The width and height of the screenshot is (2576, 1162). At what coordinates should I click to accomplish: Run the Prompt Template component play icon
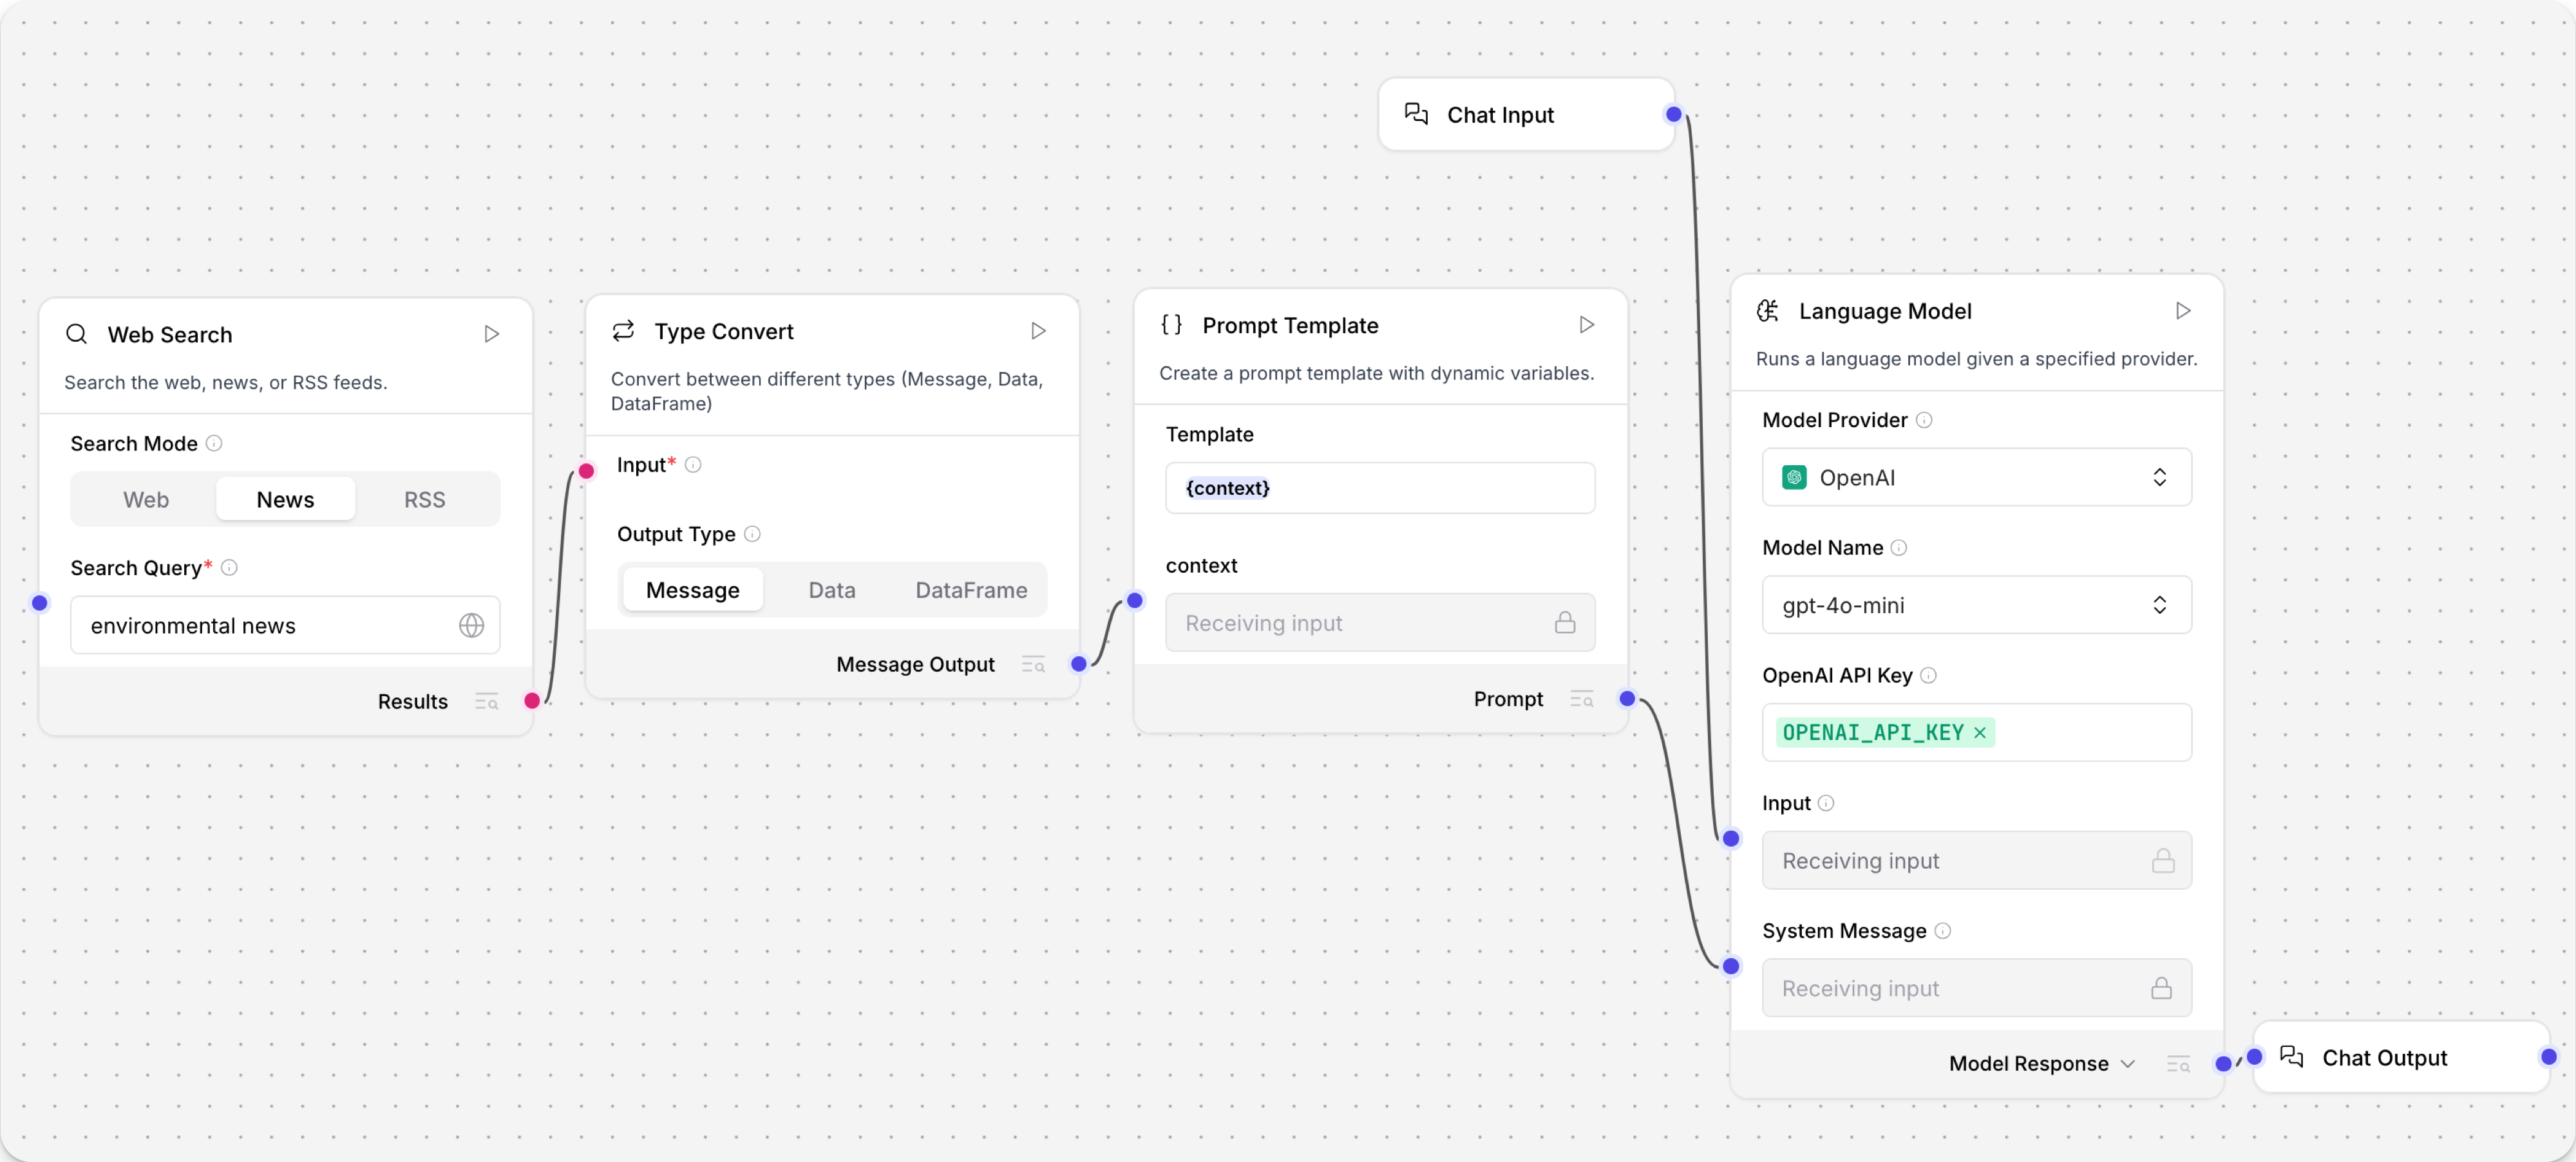(x=1586, y=325)
